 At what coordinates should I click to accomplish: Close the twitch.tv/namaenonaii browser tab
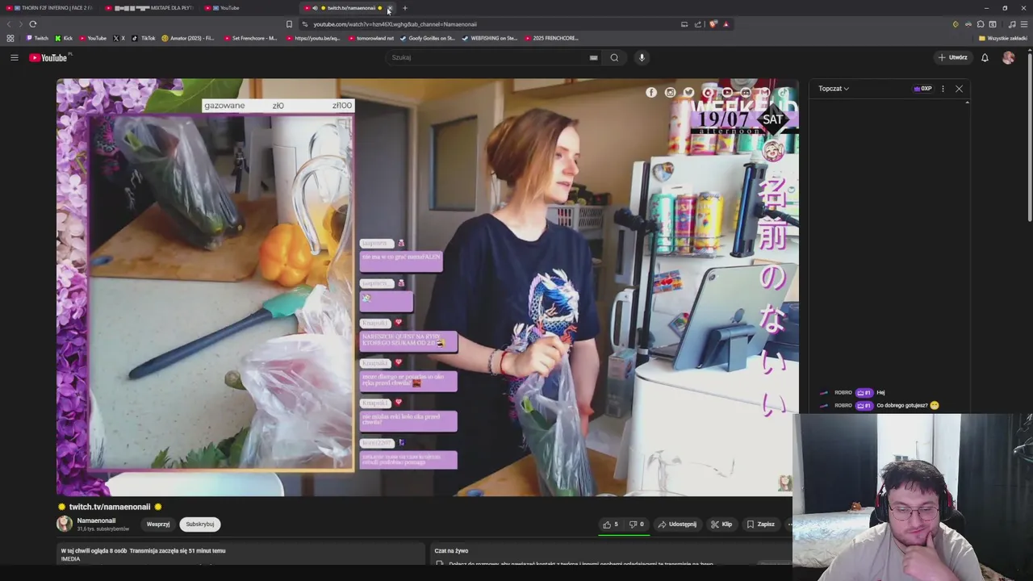tap(390, 8)
